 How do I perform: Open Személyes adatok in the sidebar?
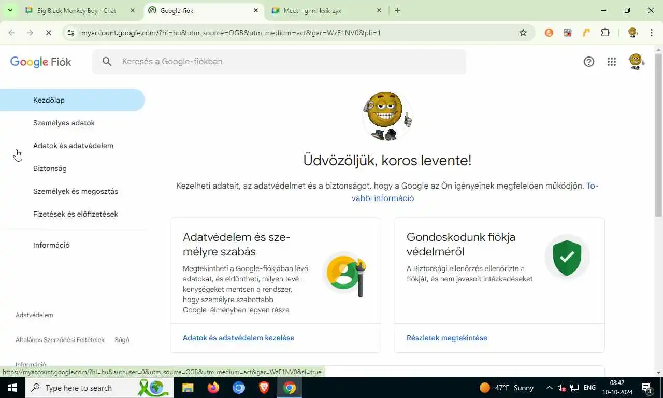[x=73, y=123]
